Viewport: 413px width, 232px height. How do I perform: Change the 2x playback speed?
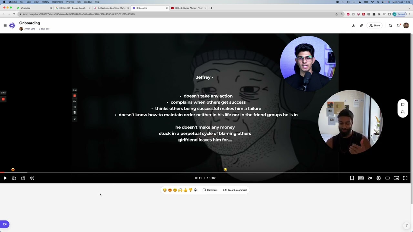click(370, 178)
